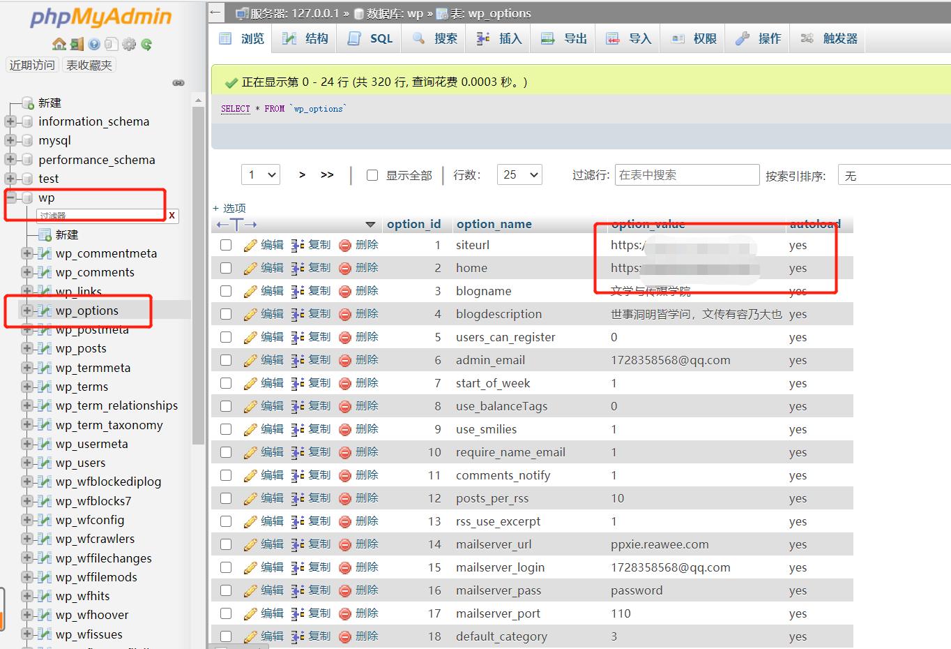Image resolution: width=951 pixels, height=649 pixels.
Task: Open the 触发器 tab
Action: 829,38
